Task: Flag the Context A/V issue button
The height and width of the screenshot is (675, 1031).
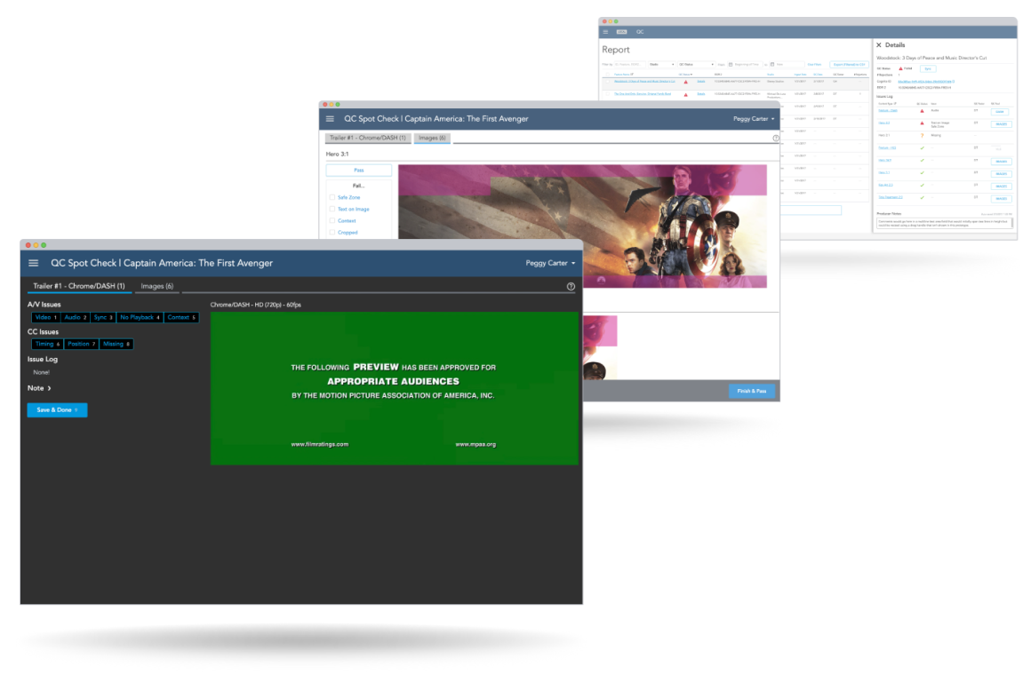Action: [181, 317]
